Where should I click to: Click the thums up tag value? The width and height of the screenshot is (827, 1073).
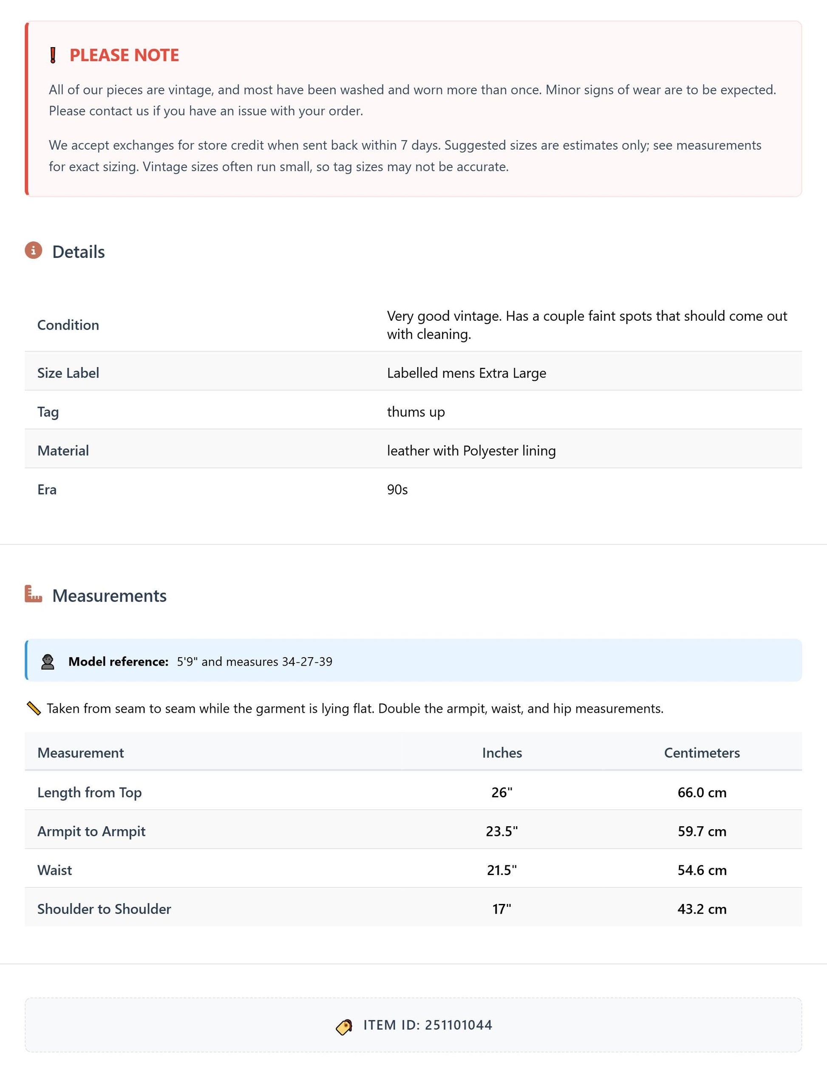(416, 412)
